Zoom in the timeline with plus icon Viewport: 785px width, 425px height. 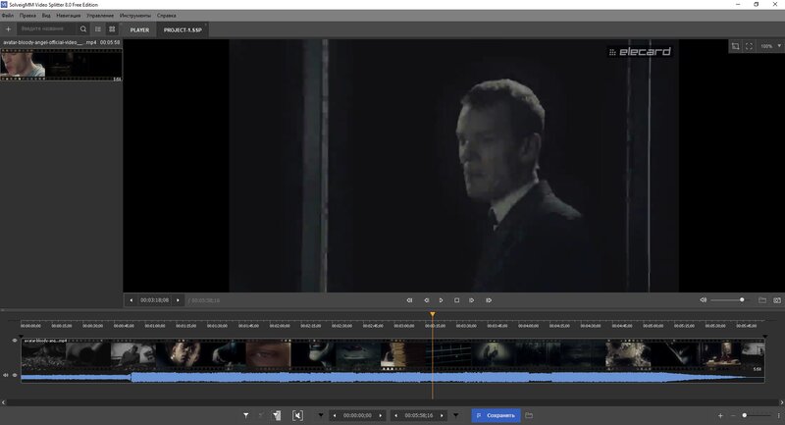720,415
